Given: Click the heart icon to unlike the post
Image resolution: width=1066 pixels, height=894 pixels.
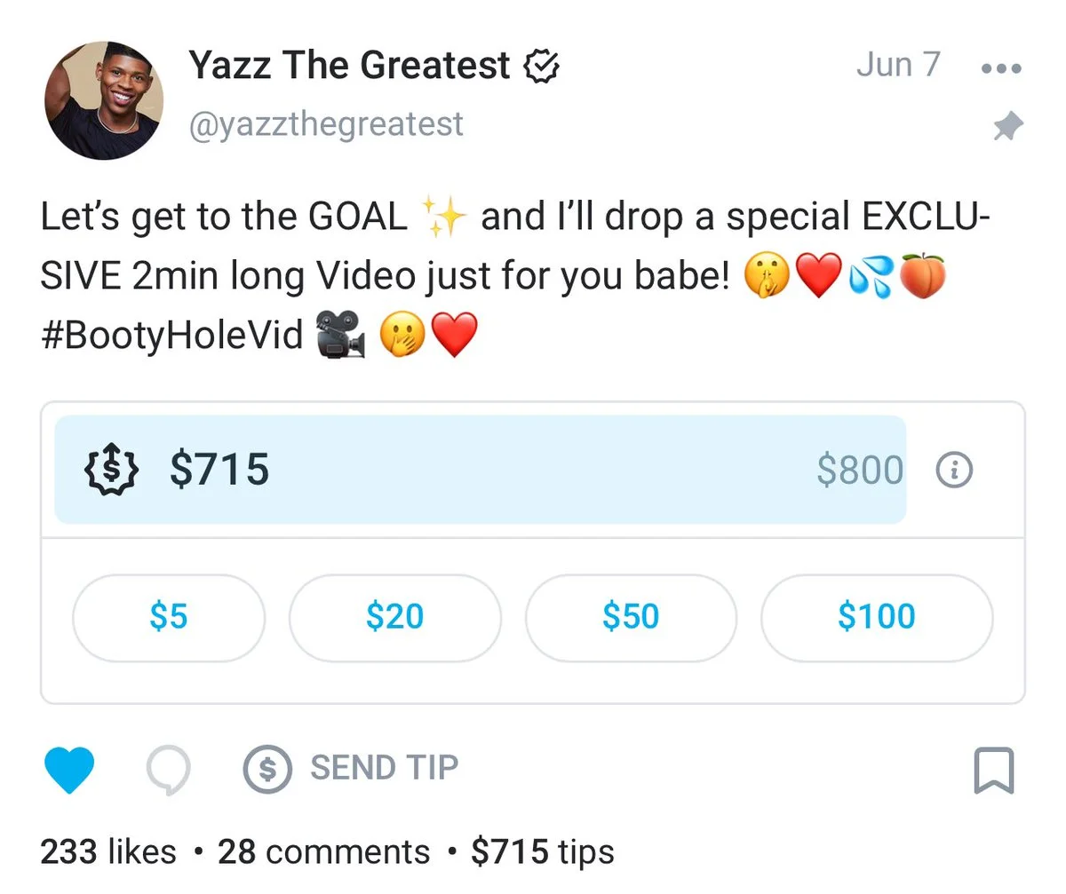Looking at the screenshot, I should [x=71, y=769].
